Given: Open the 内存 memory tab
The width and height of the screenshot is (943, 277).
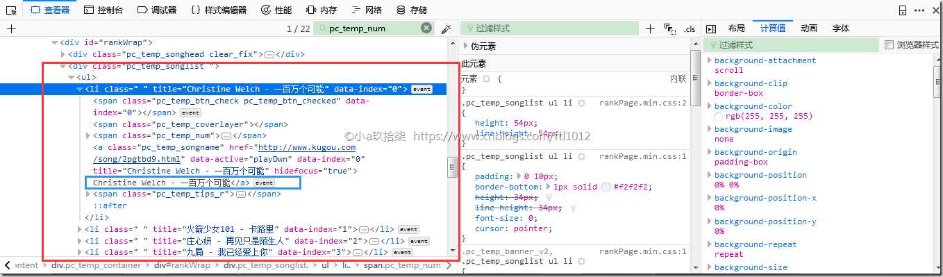Looking at the screenshot, I should [322, 10].
